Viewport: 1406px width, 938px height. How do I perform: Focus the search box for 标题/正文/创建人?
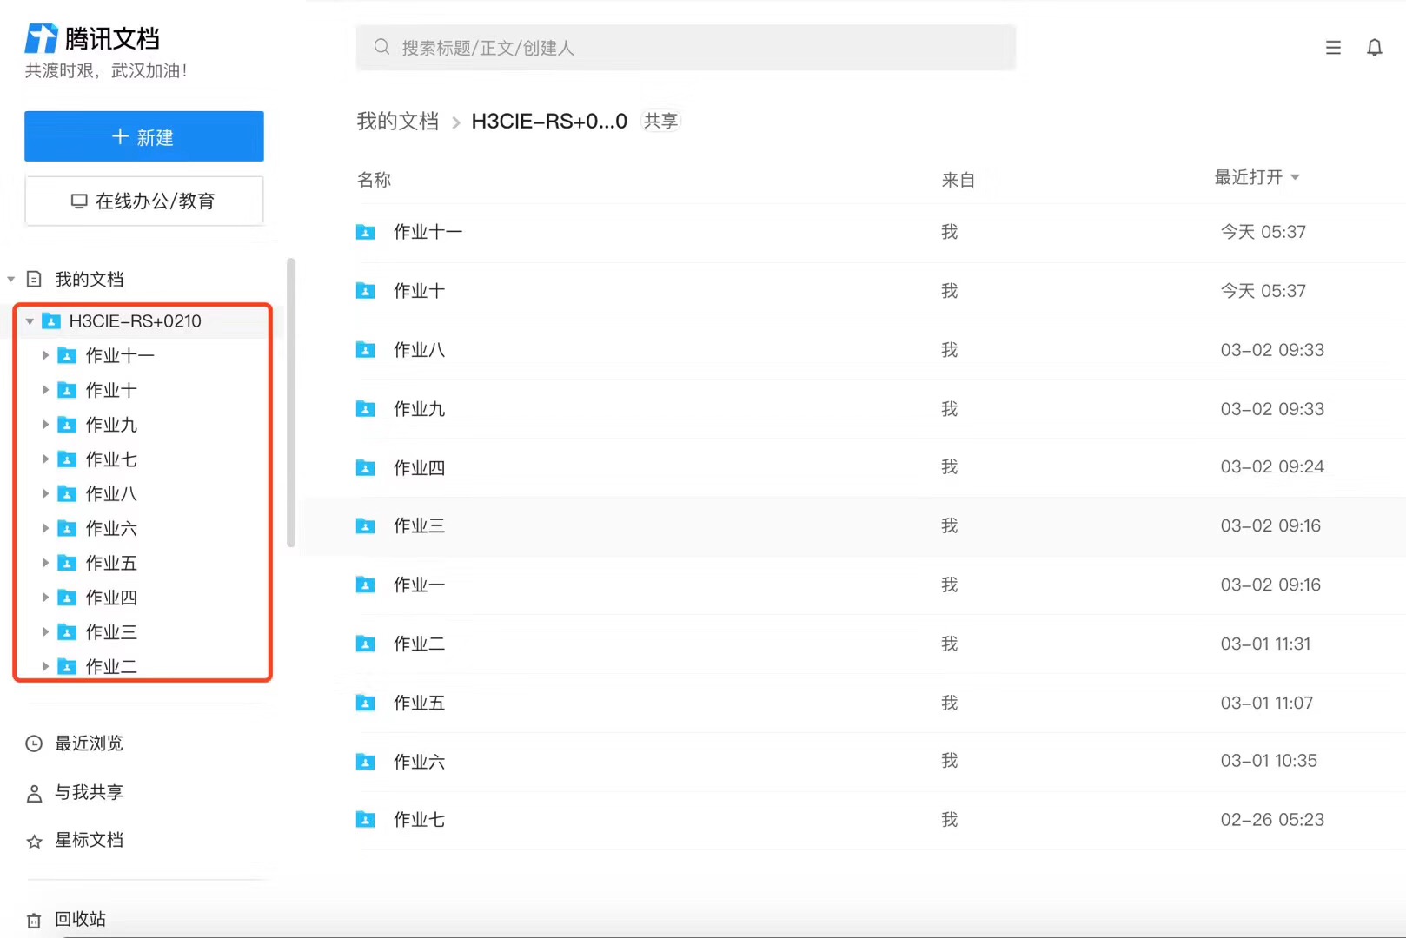pos(686,48)
